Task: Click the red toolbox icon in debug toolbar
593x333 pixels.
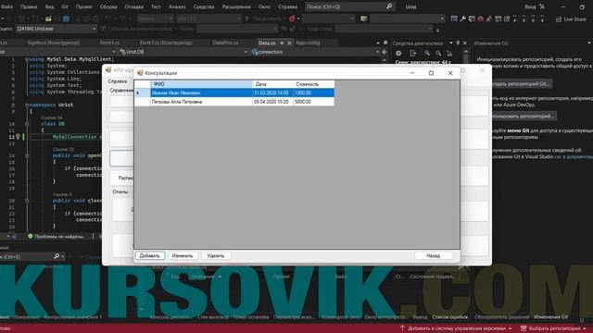Action: pyautogui.click(x=480, y=18)
